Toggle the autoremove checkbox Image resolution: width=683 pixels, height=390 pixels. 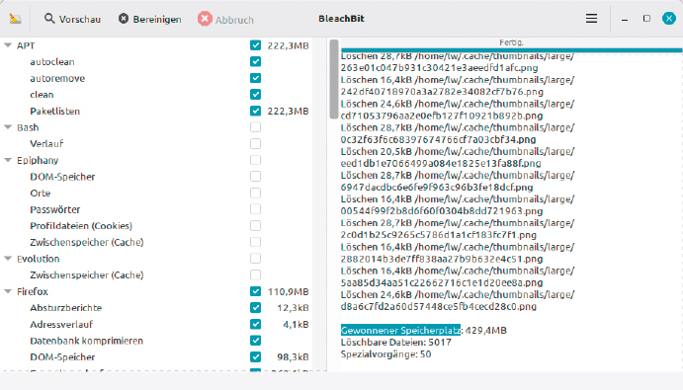click(x=256, y=78)
